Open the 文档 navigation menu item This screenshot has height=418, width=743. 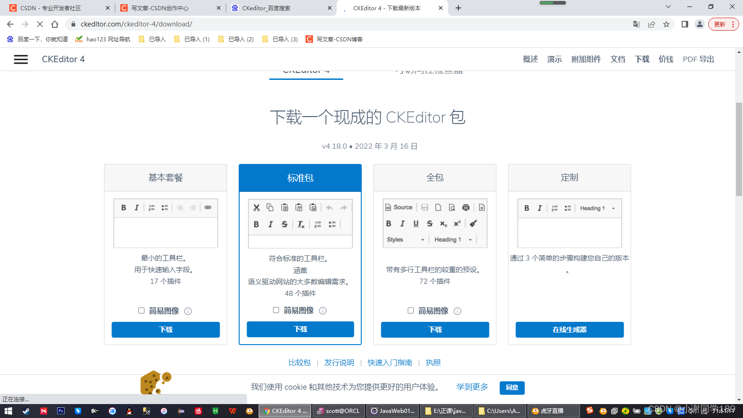coord(618,59)
